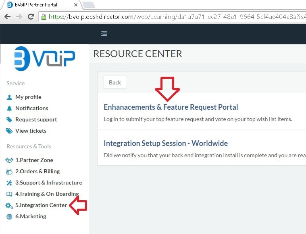
Task: Open Notifications in the sidebar
Action: pos(31,108)
